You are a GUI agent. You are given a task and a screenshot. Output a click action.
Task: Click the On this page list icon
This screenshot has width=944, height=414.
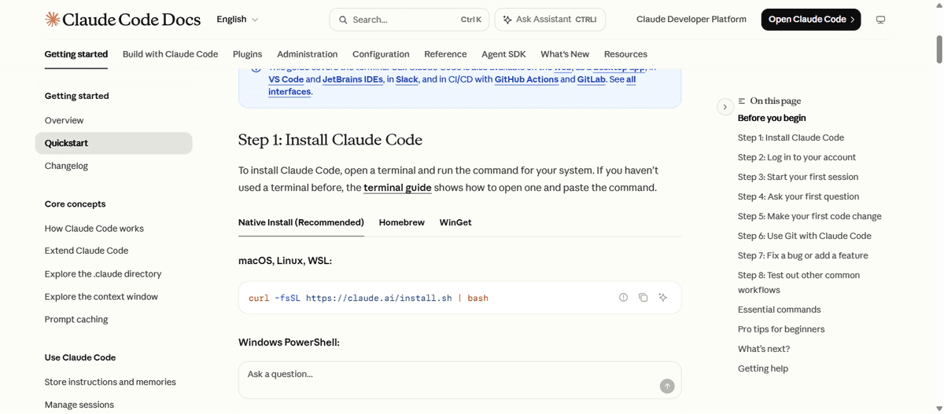(x=742, y=101)
